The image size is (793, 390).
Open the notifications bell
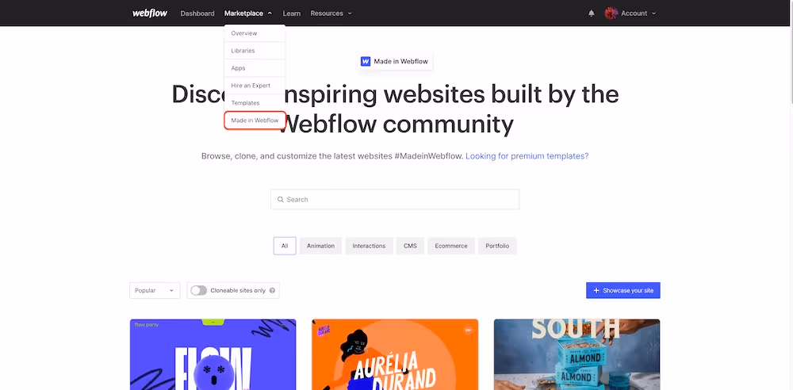tap(592, 13)
